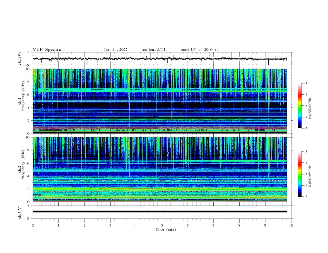Click time axis tick label 7
The image size is (328, 253).
click(x=214, y=225)
